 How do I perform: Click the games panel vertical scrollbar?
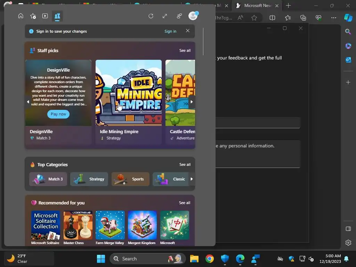(x=203, y=41)
